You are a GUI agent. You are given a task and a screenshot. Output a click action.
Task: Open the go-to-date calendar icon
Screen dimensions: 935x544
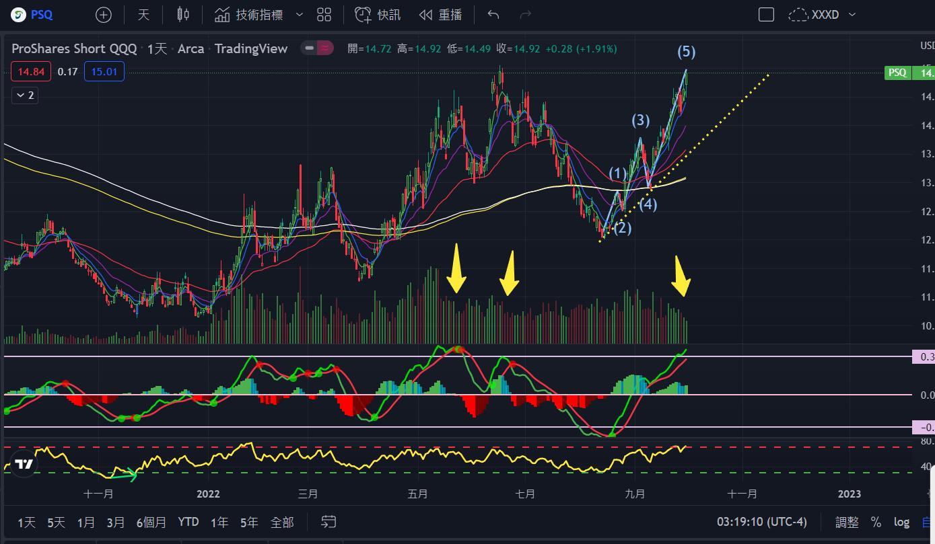point(328,522)
